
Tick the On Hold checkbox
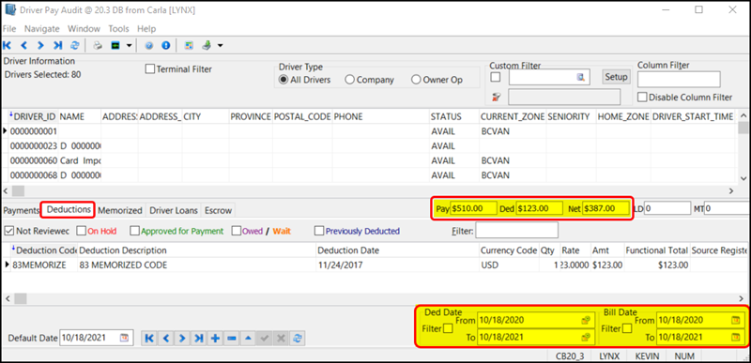coord(81,231)
